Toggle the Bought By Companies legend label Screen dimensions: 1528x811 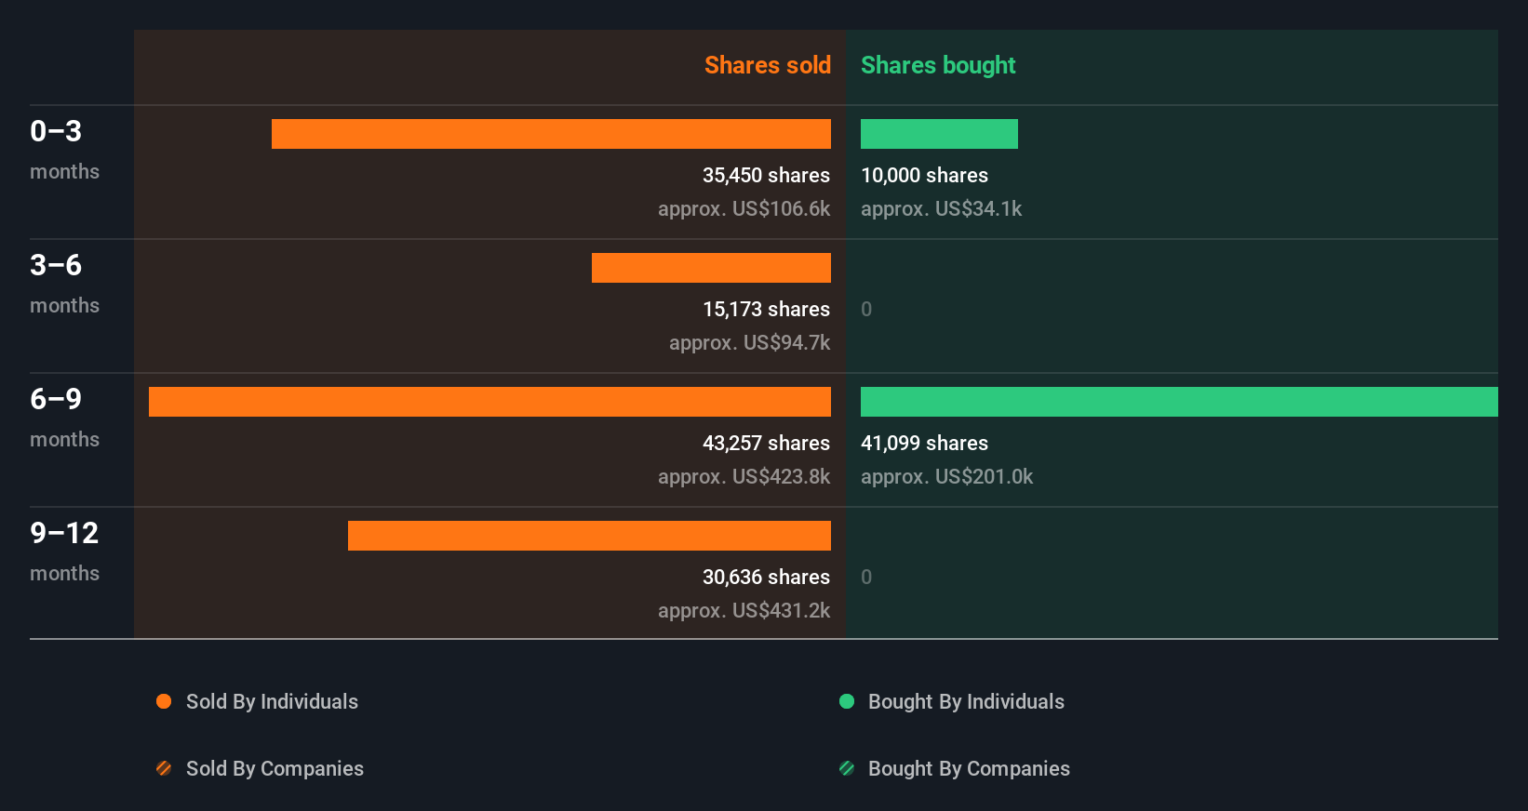click(969, 768)
